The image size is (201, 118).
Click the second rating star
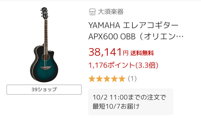pyautogui.click(x=99, y=79)
